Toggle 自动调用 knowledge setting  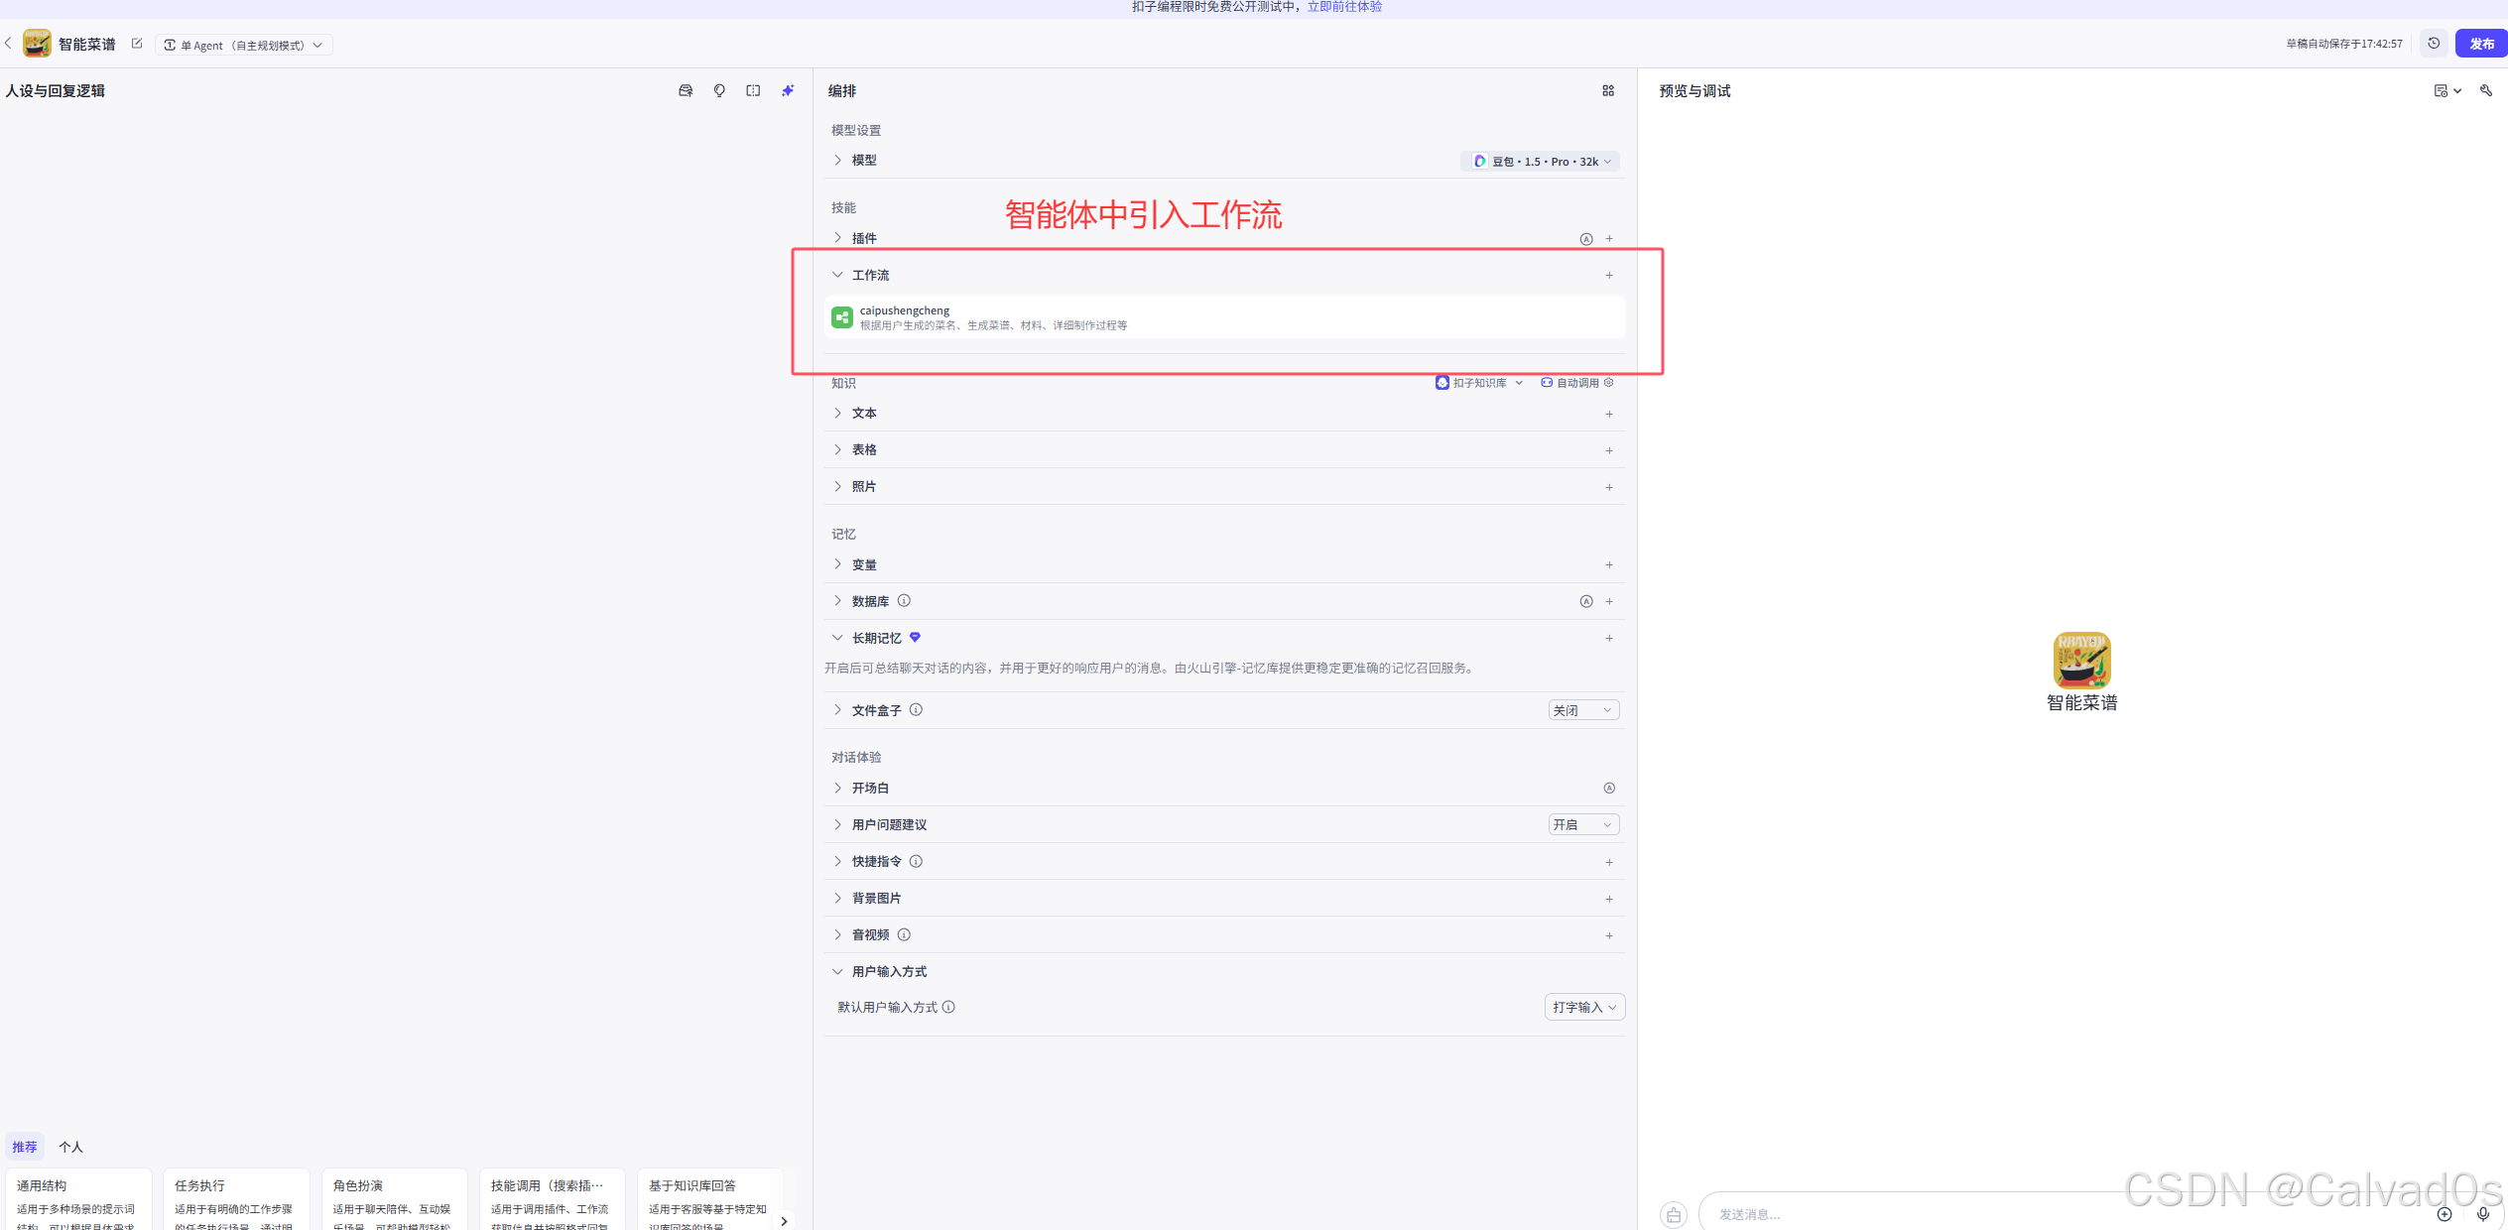(x=1577, y=383)
